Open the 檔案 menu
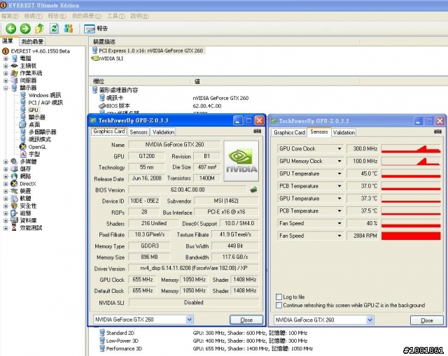 (x=10, y=16)
